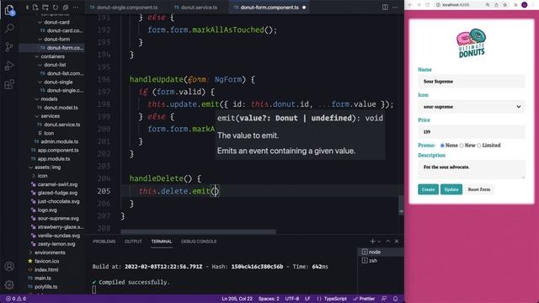
Task: Open the OUTPUT panel tab
Action: tap(133, 242)
